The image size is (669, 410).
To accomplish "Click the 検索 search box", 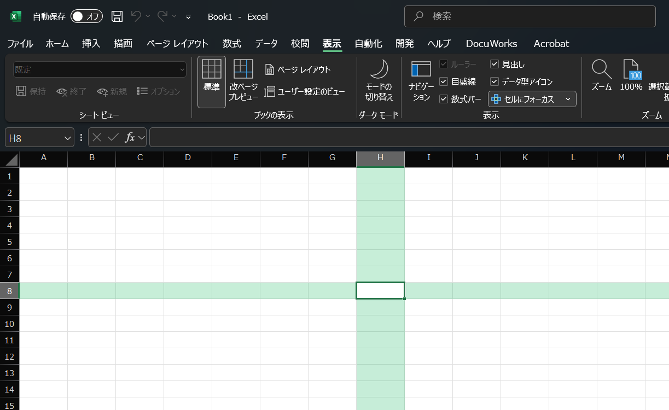I will coord(530,16).
